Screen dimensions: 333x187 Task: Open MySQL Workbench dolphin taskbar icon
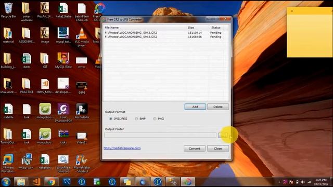click(67, 182)
